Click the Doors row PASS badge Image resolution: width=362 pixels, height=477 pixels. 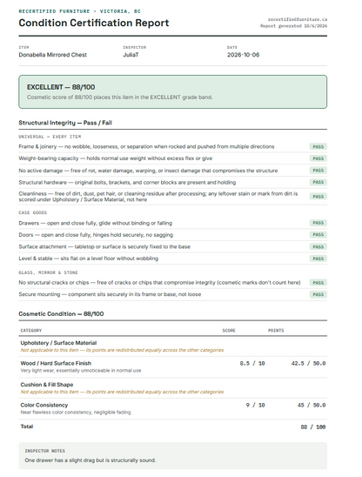click(318, 235)
